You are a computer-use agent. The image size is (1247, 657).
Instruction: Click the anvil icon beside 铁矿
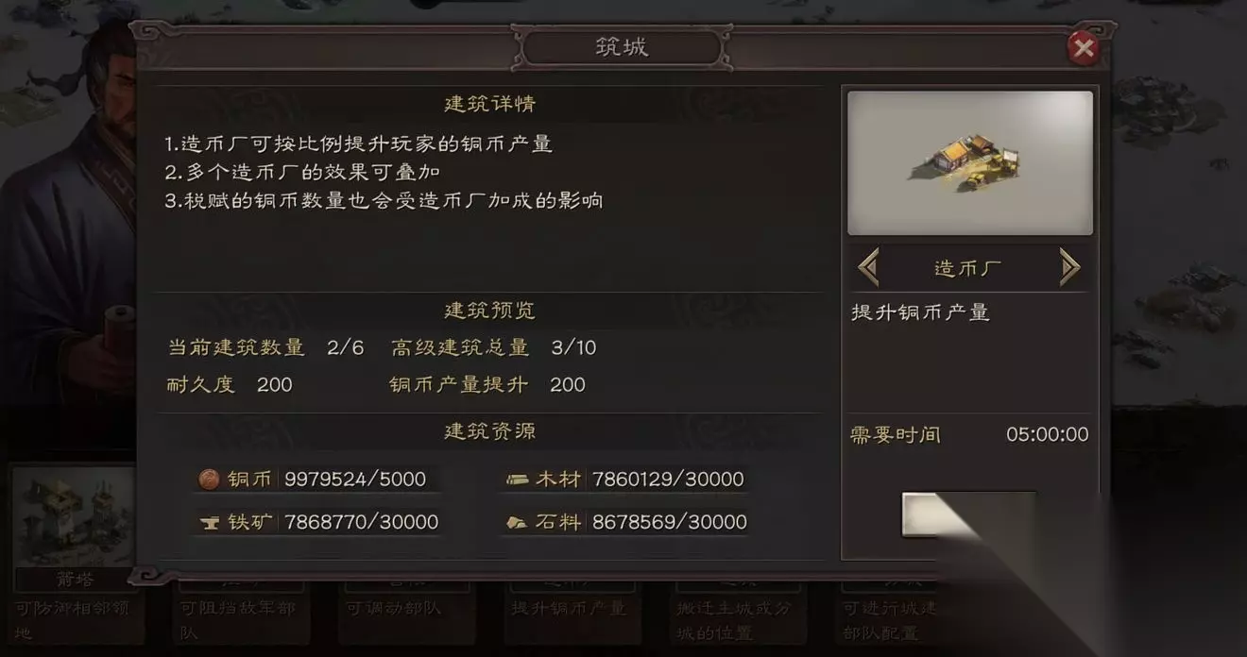click(209, 522)
